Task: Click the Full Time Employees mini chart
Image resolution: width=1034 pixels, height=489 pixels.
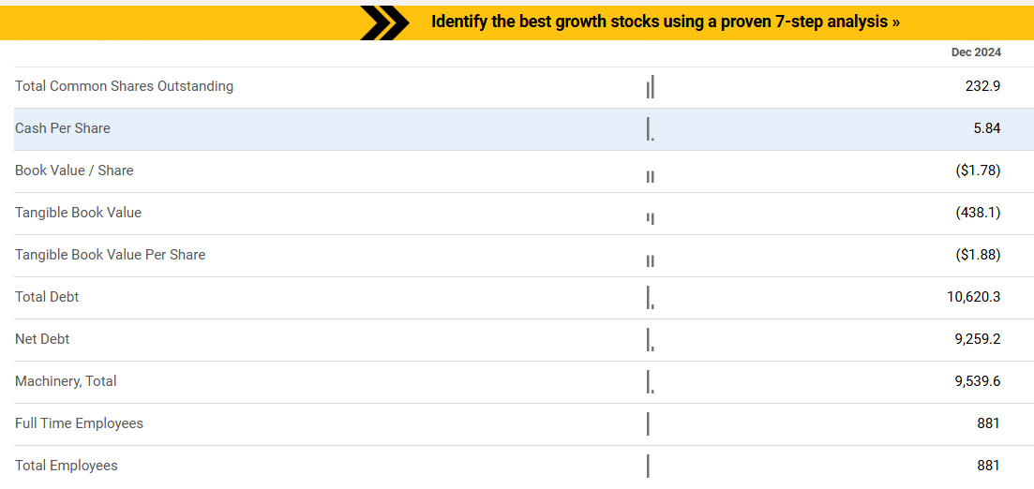Action: (x=648, y=423)
